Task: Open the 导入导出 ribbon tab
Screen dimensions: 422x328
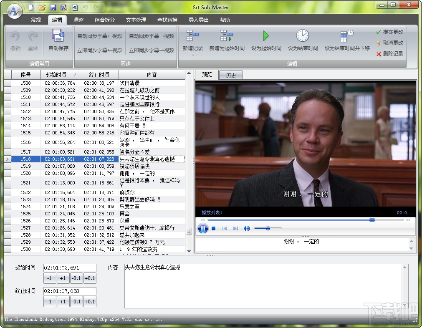Action: click(198, 20)
